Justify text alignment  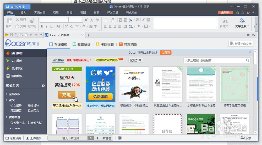[120, 26]
